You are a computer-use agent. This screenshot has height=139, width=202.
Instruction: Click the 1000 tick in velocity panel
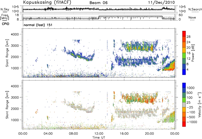click(x=15, y=120)
